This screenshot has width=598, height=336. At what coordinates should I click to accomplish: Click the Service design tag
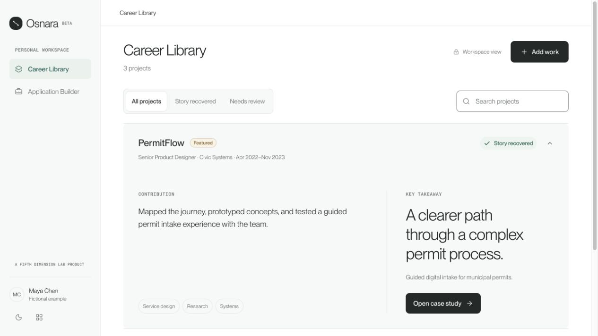point(159,306)
